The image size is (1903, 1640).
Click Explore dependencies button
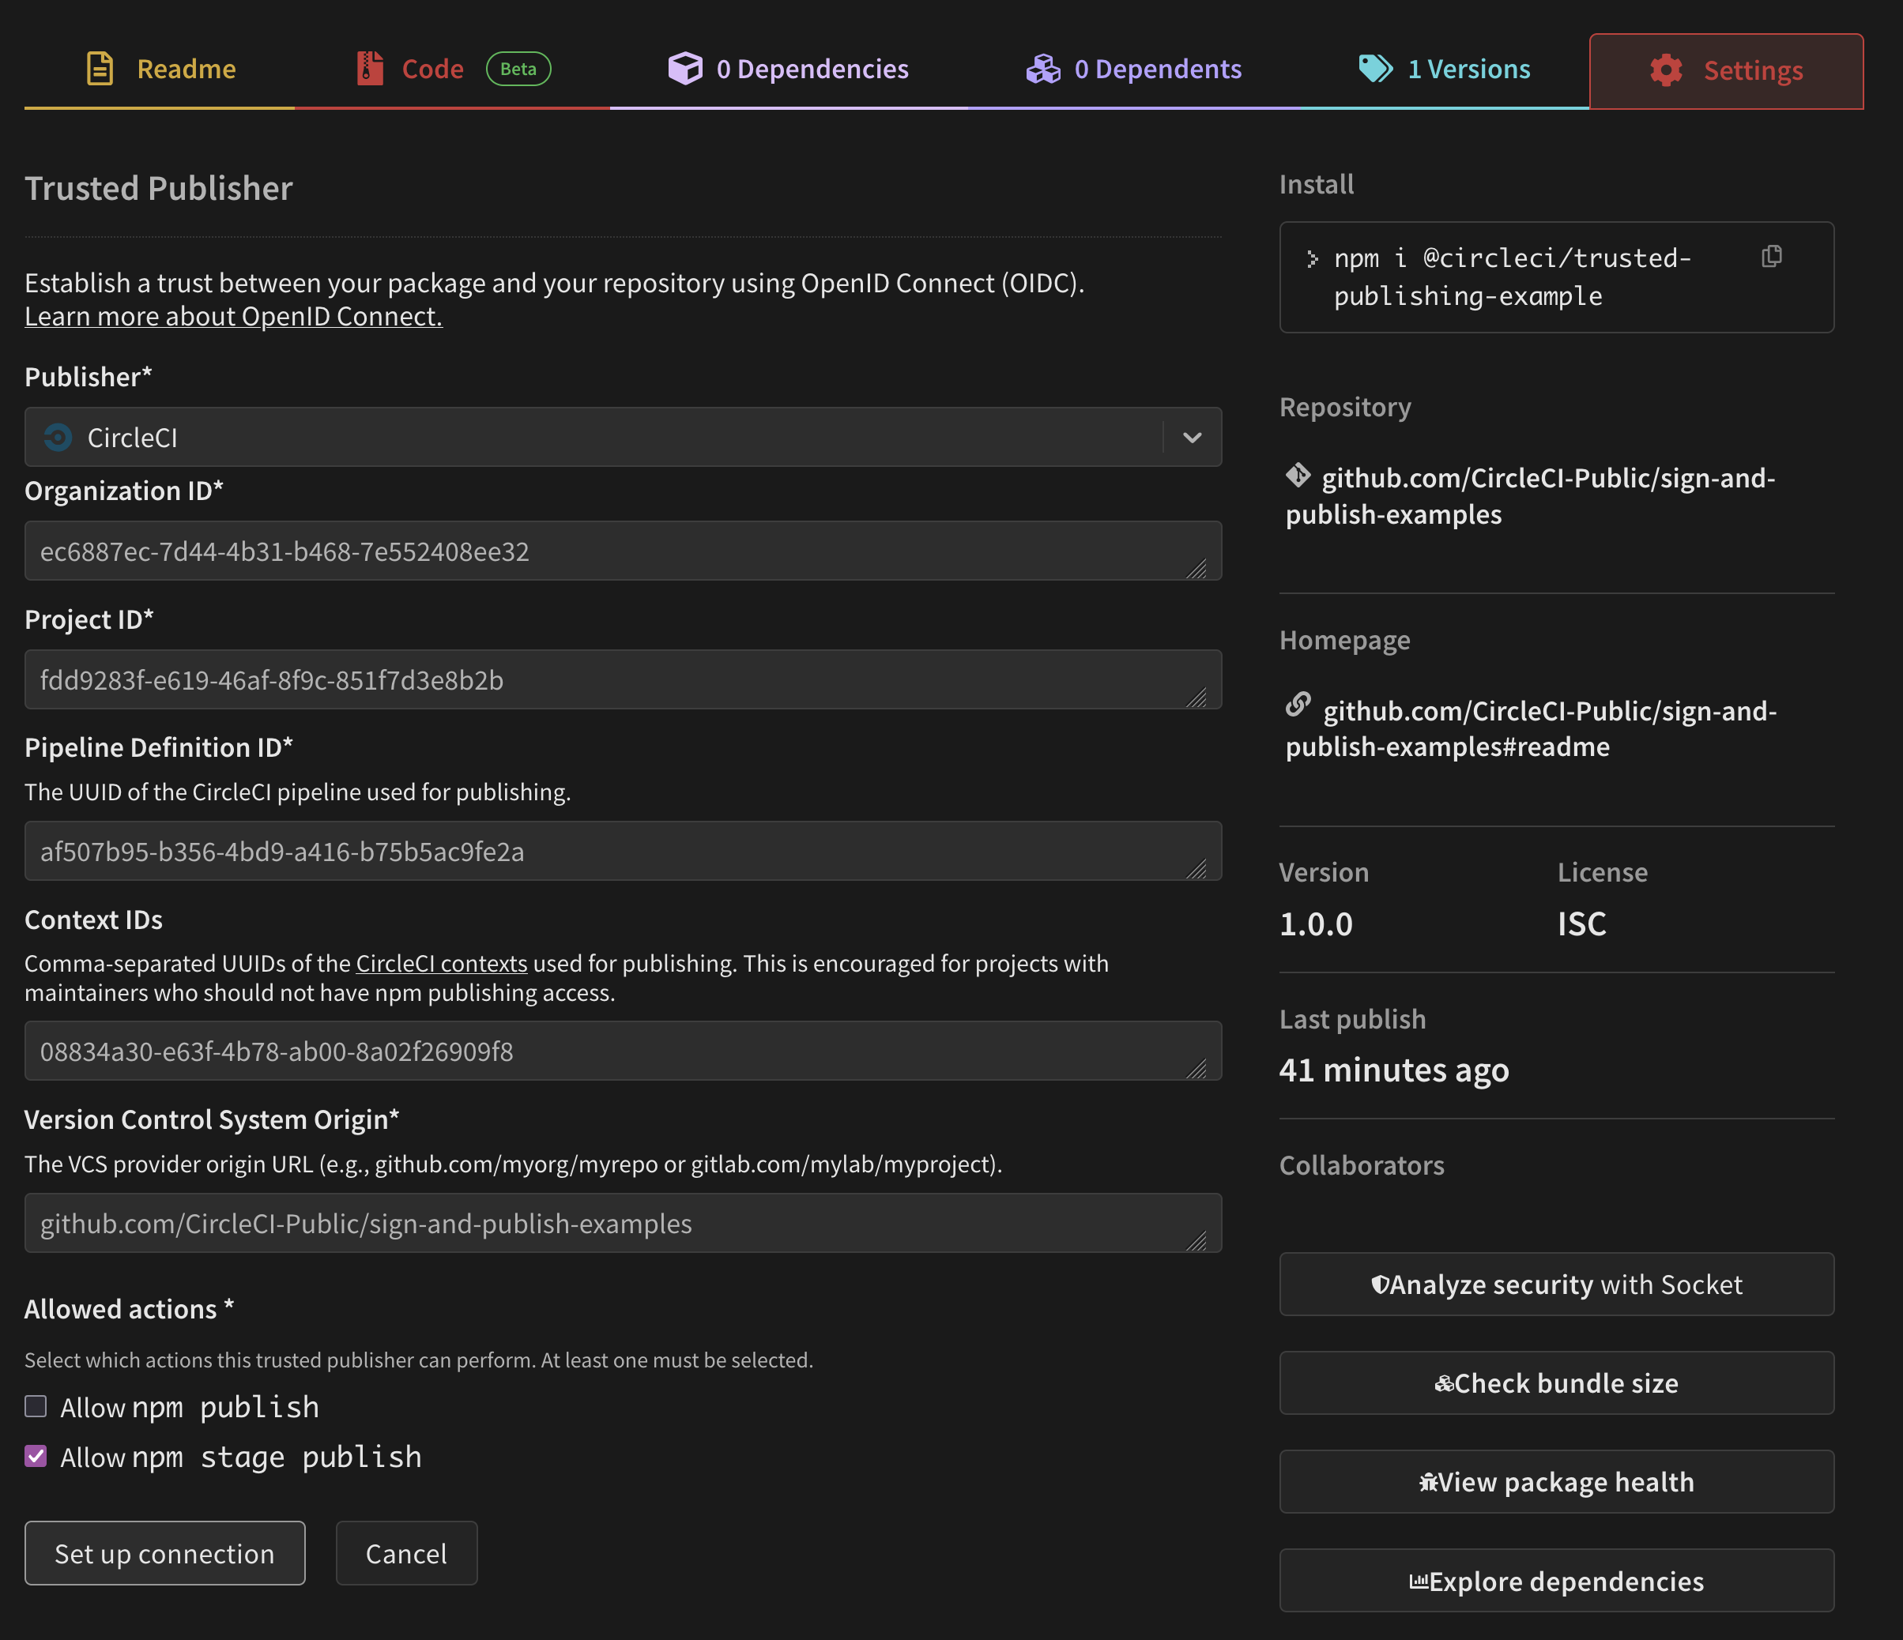(x=1557, y=1582)
